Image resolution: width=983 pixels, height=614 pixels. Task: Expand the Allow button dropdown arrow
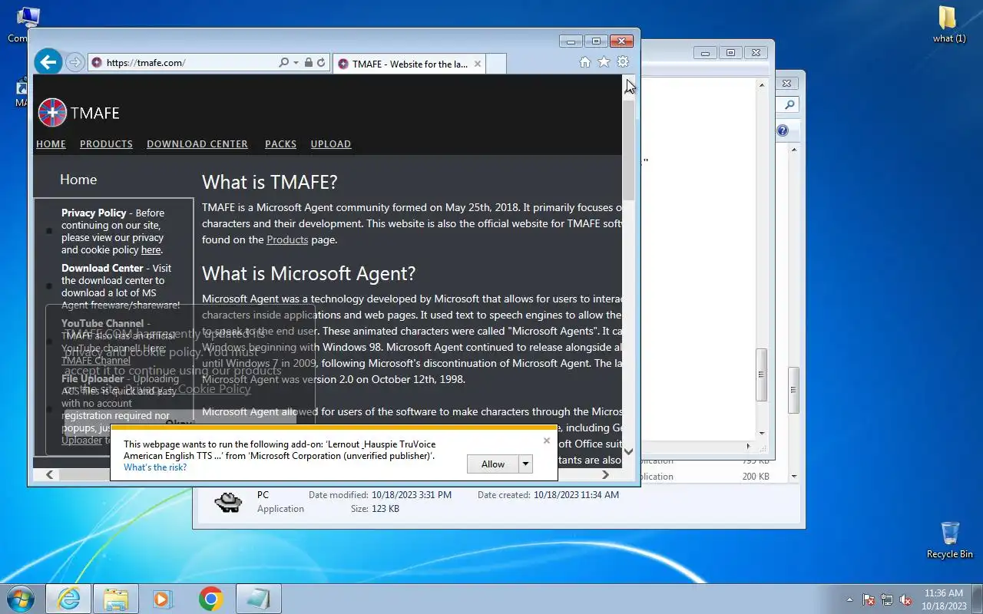(x=526, y=464)
